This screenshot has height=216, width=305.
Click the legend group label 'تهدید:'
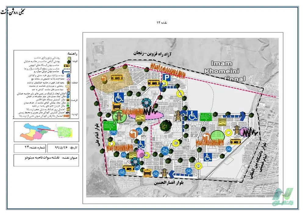pyautogui.click(x=74, y=114)
